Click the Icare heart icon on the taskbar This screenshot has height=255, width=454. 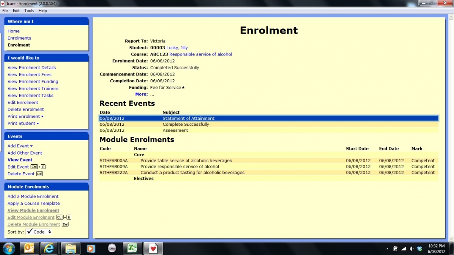153,248
